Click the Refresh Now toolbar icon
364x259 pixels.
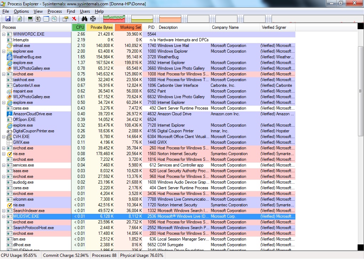tap(19, 19)
